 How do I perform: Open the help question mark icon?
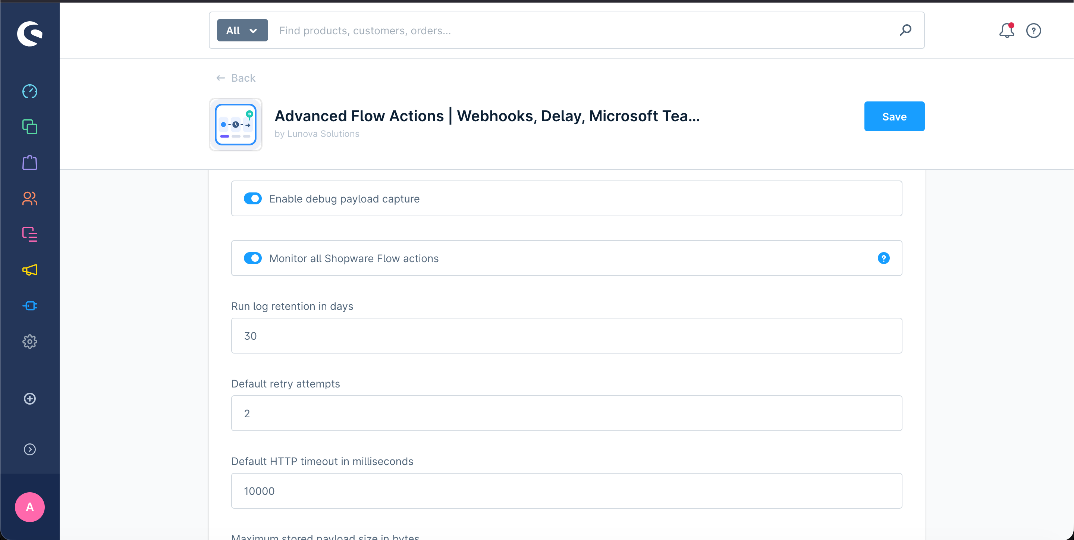(1033, 31)
